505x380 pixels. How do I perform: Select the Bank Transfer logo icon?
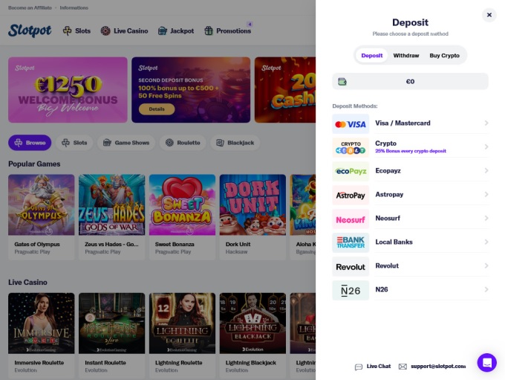click(x=351, y=242)
